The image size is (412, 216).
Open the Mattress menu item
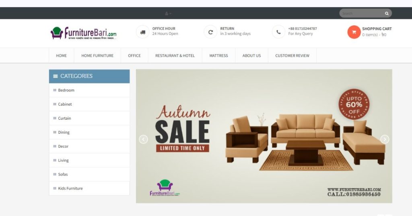pyautogui.click(x=218, y=55)
